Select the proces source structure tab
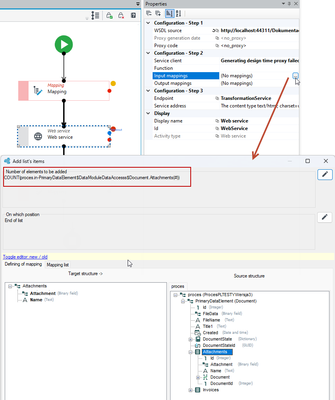Image resolution: width=335 pixels, height=400 pixels. [x=178, y=286]
